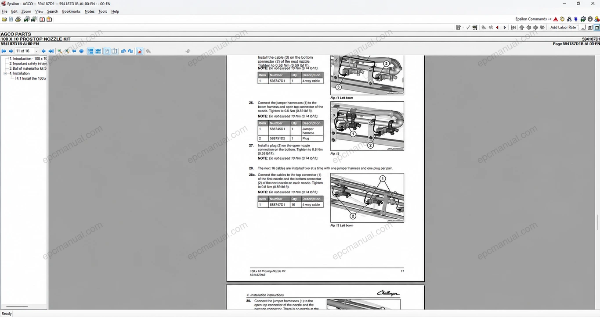Open the Bookmarks menu
This screenshot has width=600, height=317.
(x=71, y=11)
